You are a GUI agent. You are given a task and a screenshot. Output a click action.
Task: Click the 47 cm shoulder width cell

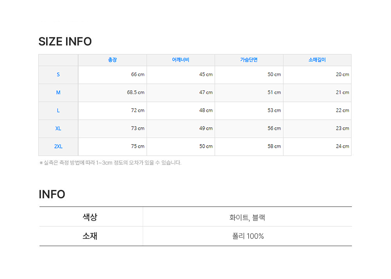(x=206, y=92)
